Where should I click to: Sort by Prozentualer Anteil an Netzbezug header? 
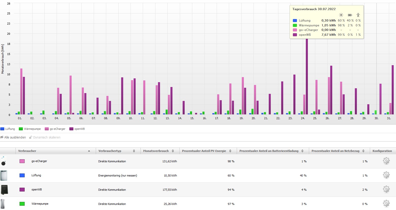(x=335, y=151)
